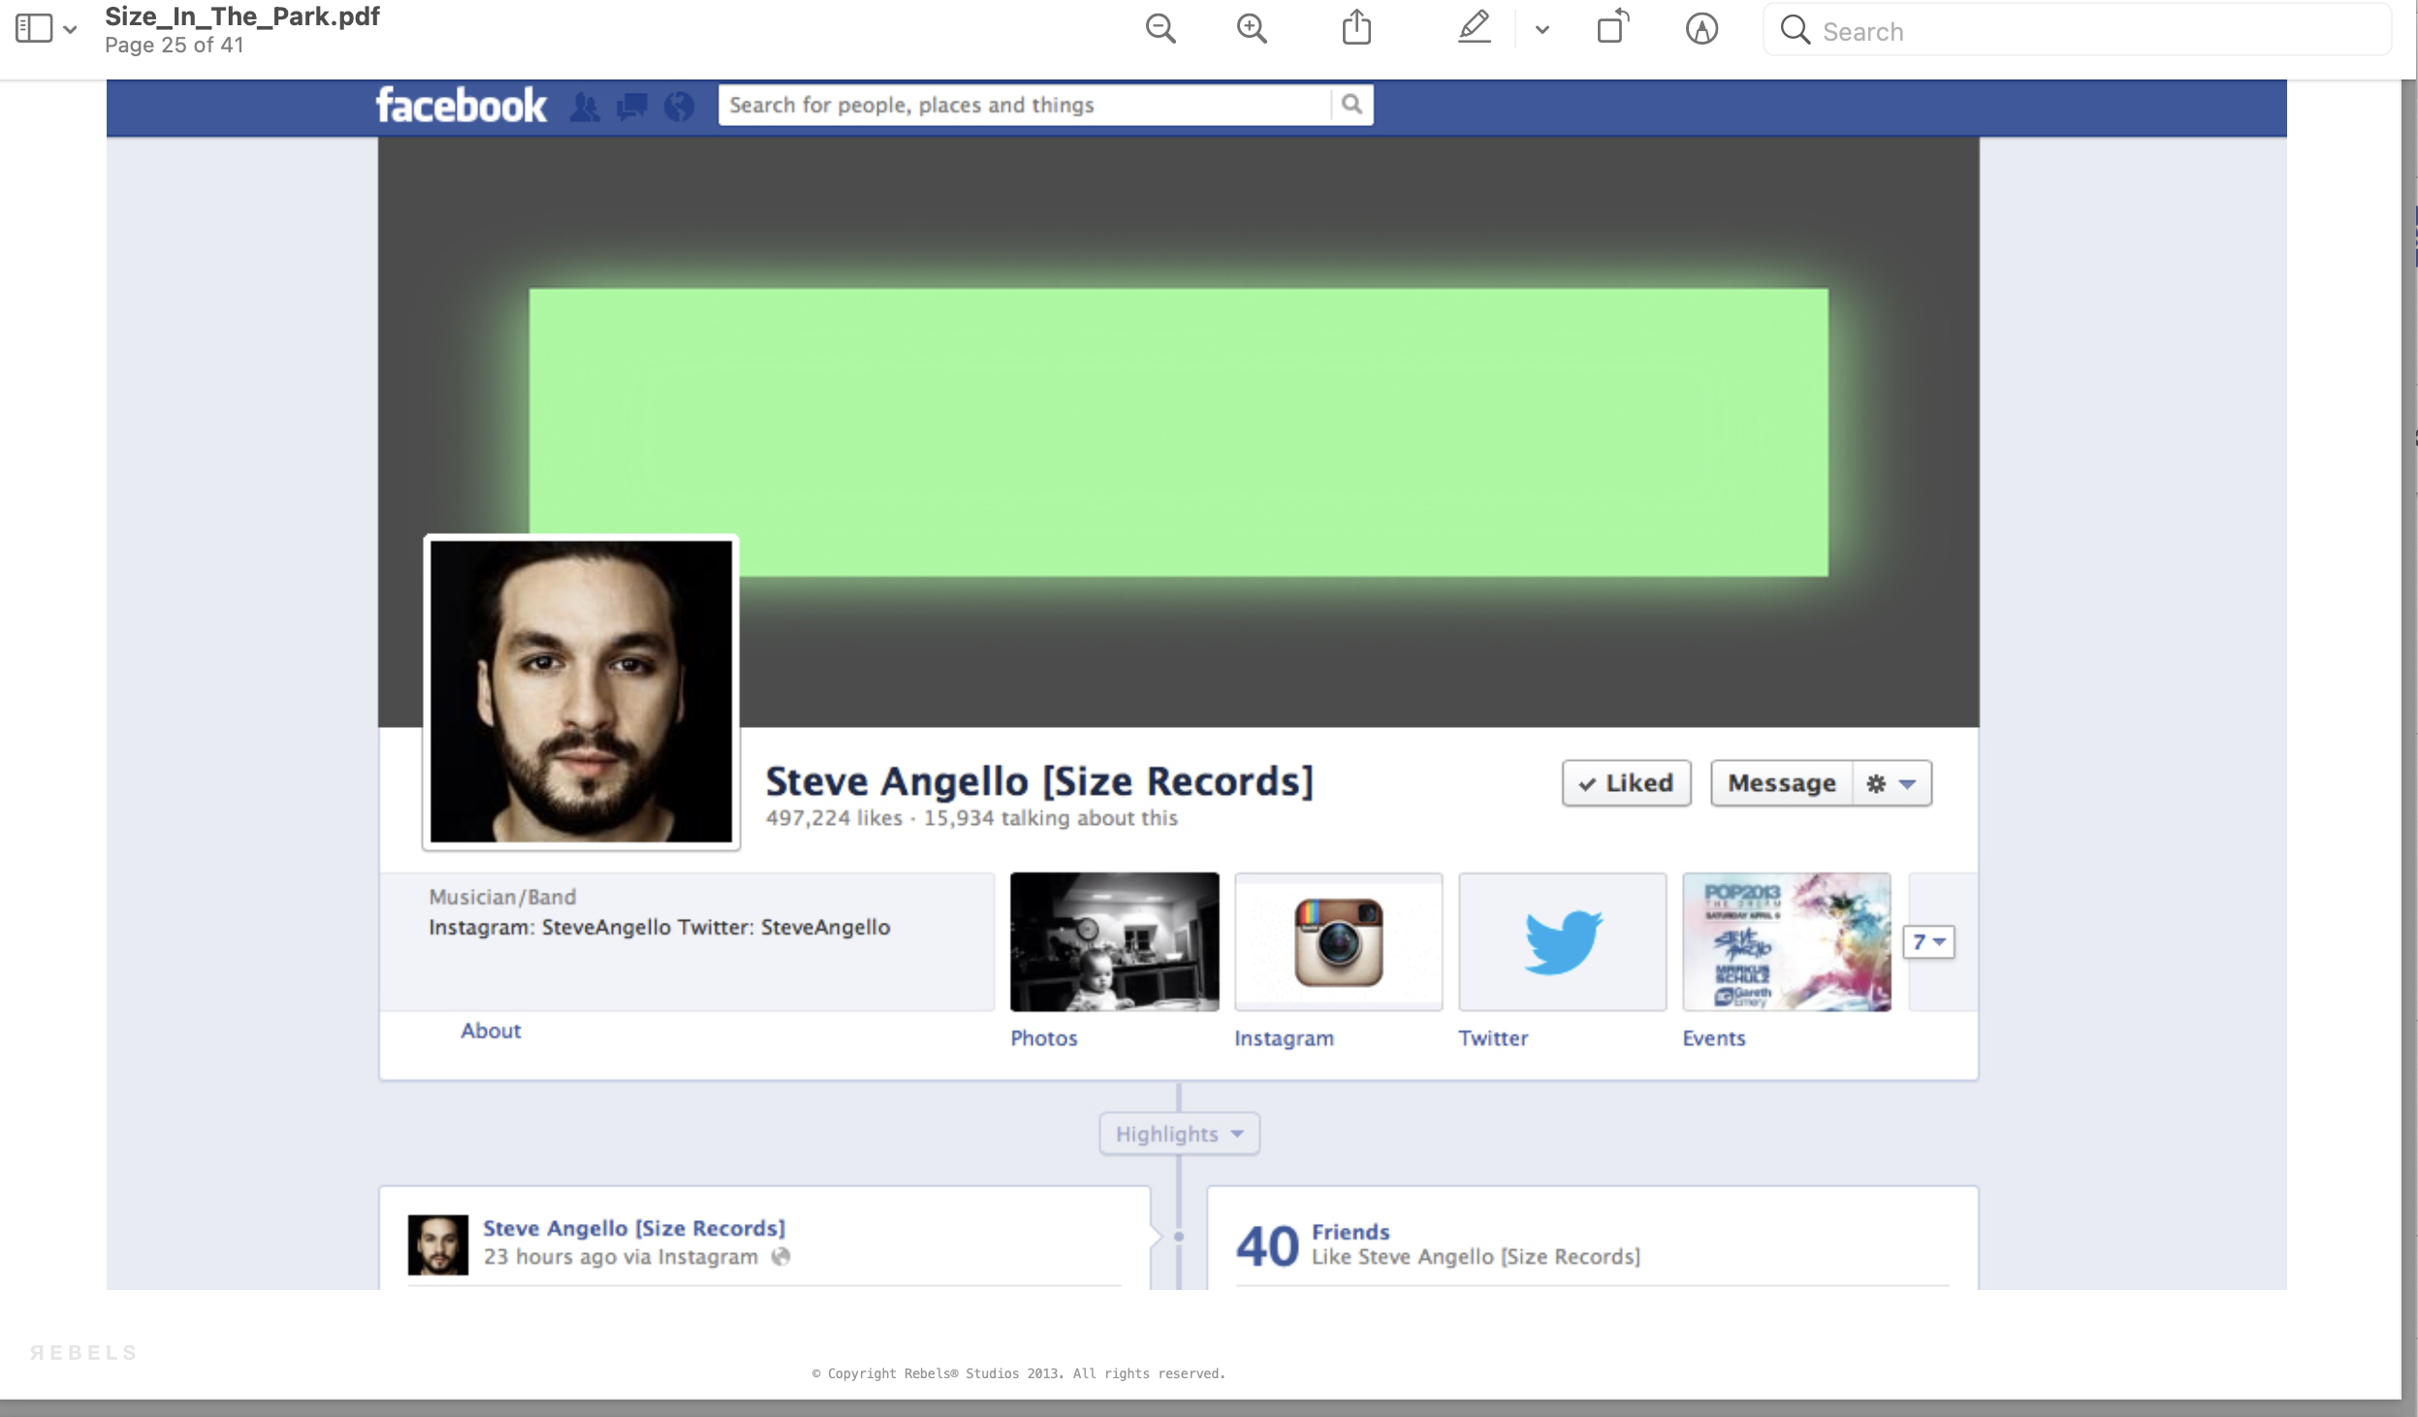
Task: Expand the sidebar view options chevron
Action: tap(70, 29)
